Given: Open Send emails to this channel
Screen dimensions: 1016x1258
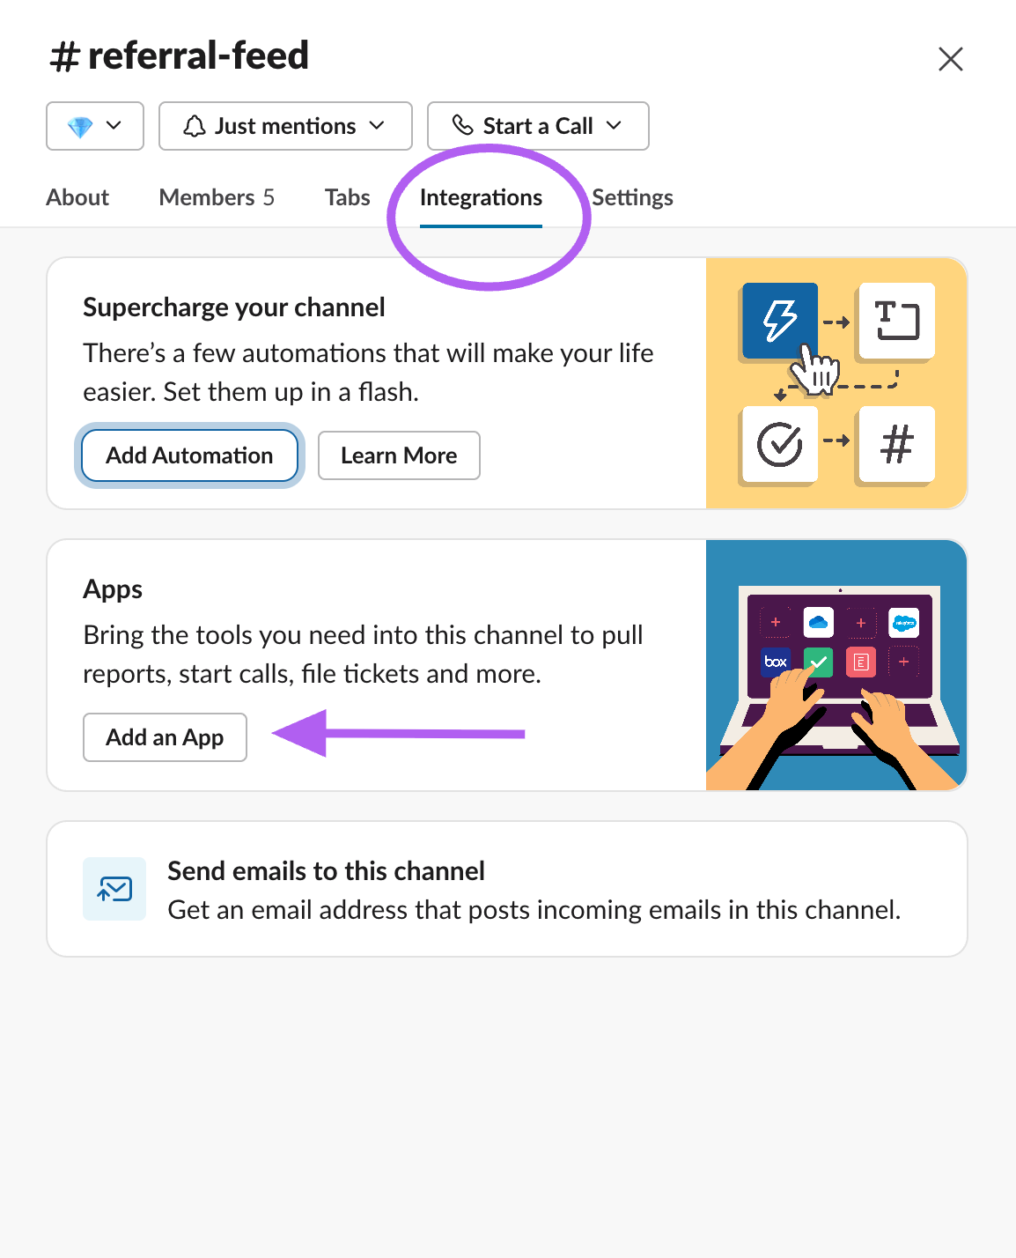Looking at the screenshot, I should (507, 889).
